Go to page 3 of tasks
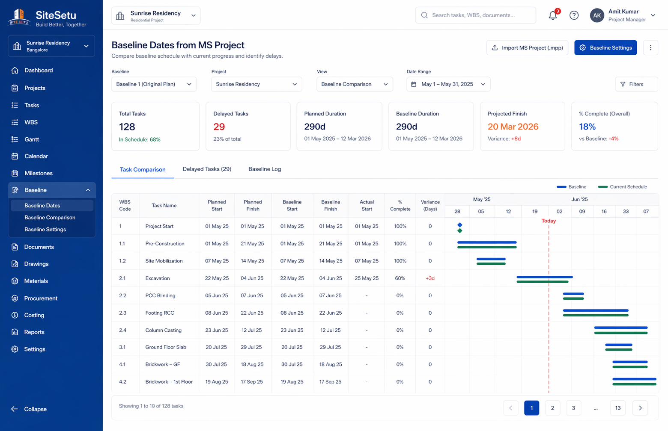The image size is (668, 431). 573,408
